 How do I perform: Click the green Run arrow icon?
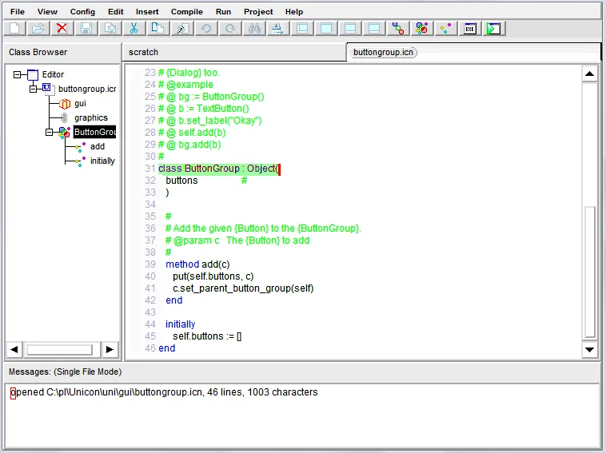point(493,28)
